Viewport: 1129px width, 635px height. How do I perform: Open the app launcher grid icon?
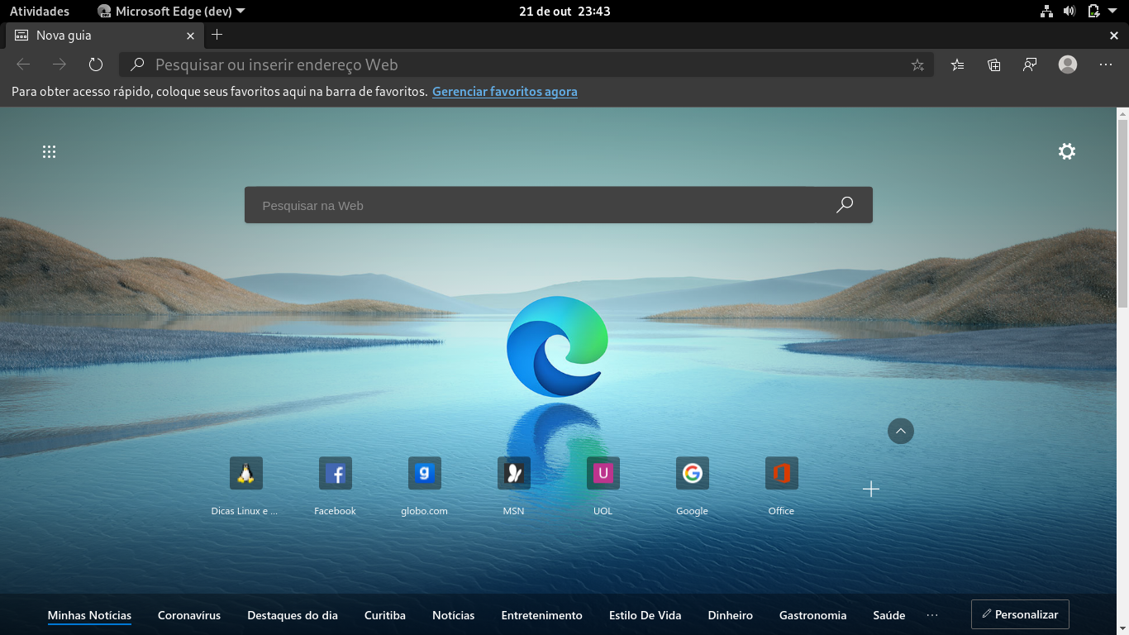(x=49, y=151)
